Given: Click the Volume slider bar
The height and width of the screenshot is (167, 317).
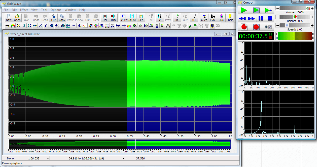Looking at the screenshot, I should pyautogui.click(x=295, y=8).
